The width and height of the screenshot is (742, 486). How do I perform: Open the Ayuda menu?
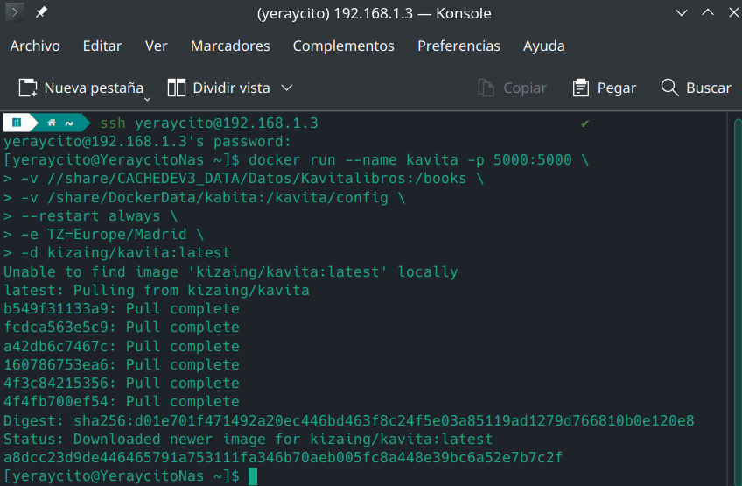tap(543, 46)
